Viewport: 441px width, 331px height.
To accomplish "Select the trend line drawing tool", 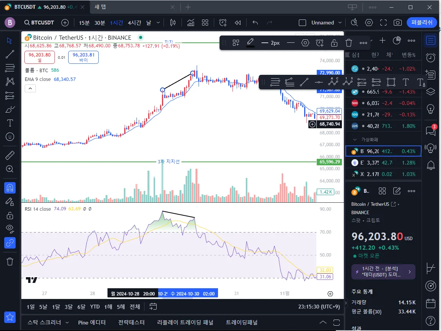I will (10, 54).
